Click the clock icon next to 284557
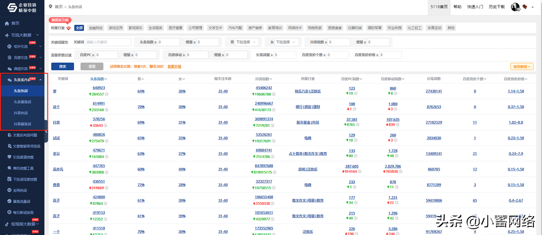 (107, 95)
